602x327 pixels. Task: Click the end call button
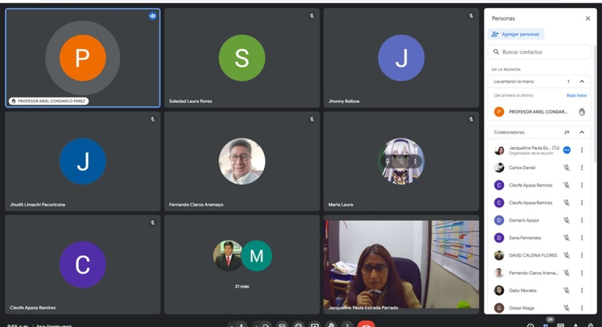coord(366,324)
